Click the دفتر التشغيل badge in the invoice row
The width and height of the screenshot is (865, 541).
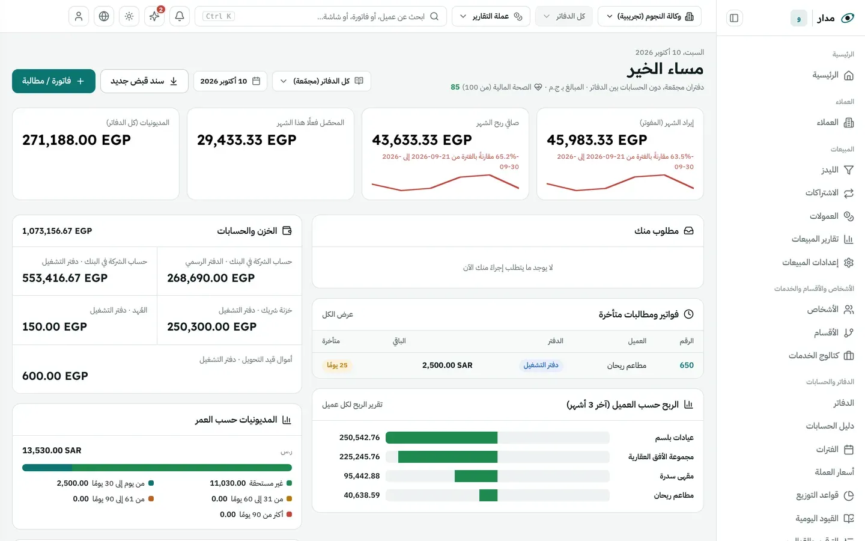pos(541,365)
